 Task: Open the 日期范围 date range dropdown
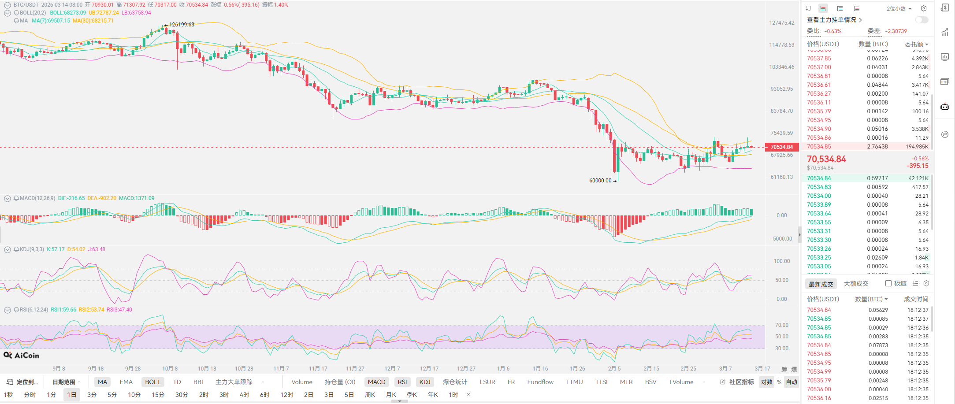(66, 382)
